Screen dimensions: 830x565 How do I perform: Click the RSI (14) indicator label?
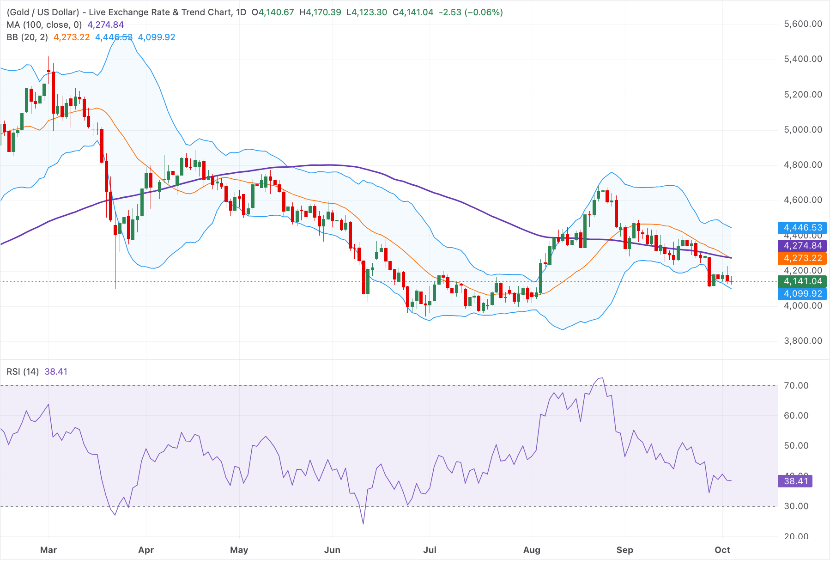tap(23, 371)
